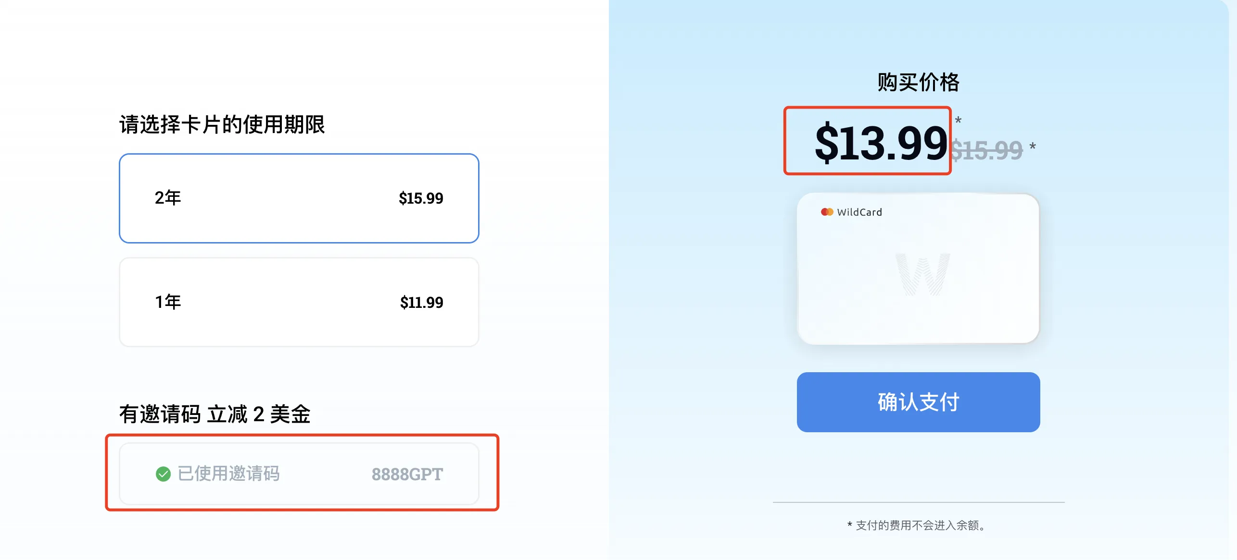Screen dimensions: 1237x560
Task: Click the 2年 label text
Action: point(168,197)
